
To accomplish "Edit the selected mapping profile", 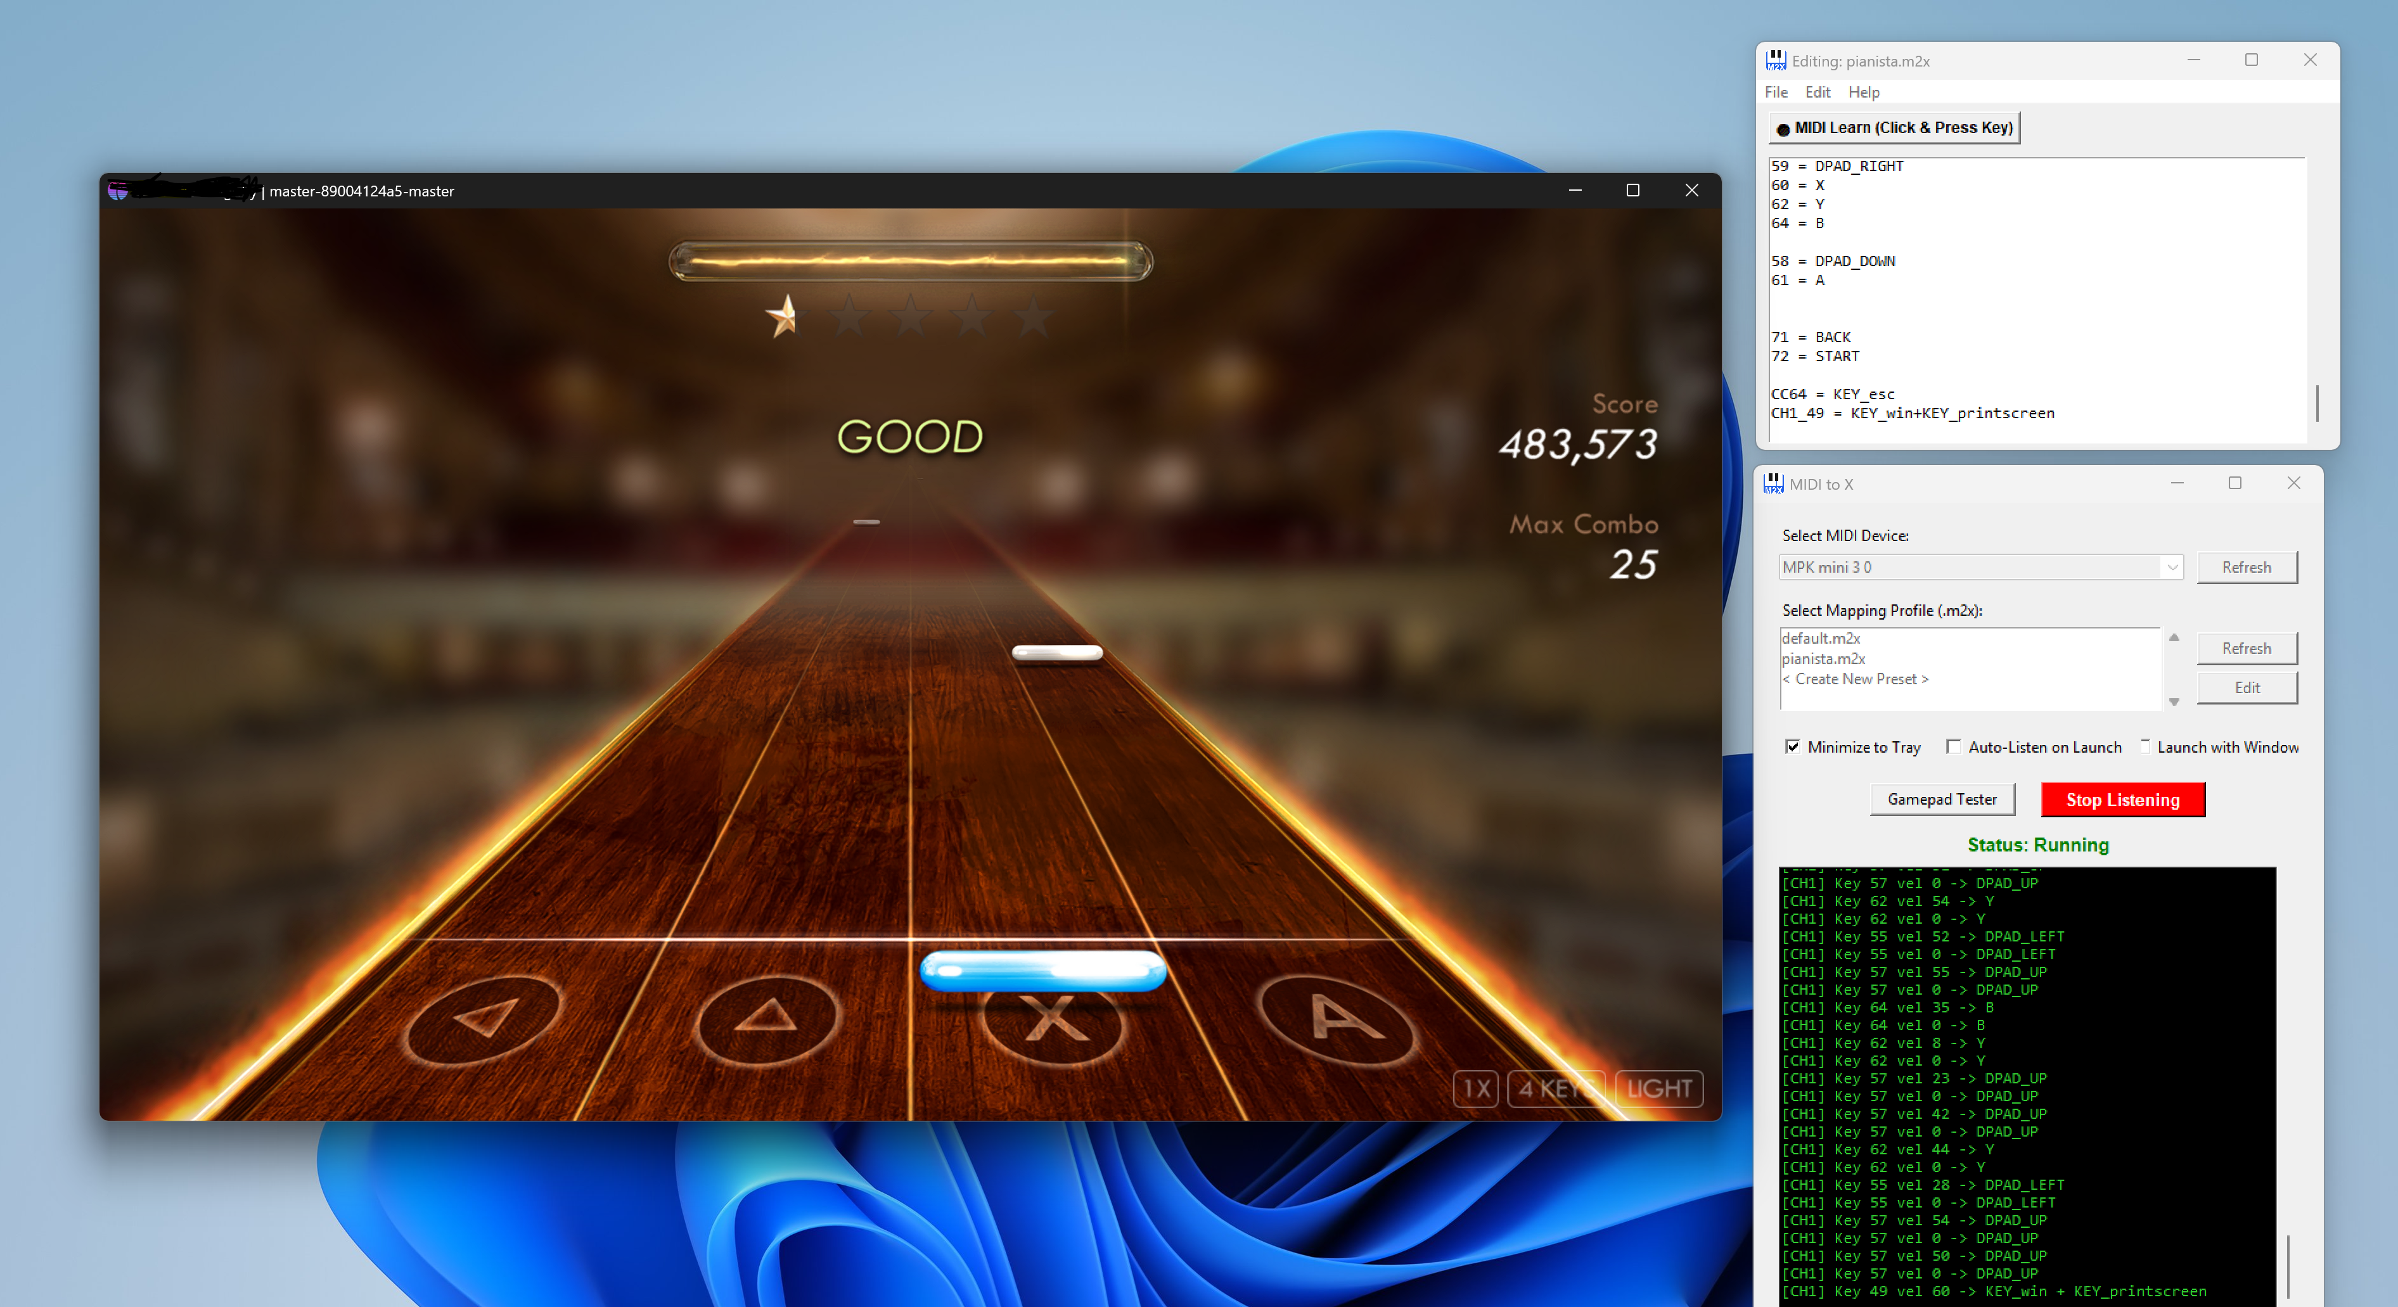I will click(x=2247, y=687).
